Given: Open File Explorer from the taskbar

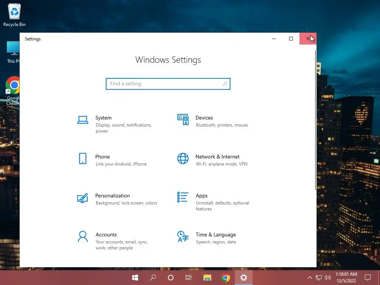Looking at the screenshot, I should pos(207,278).
